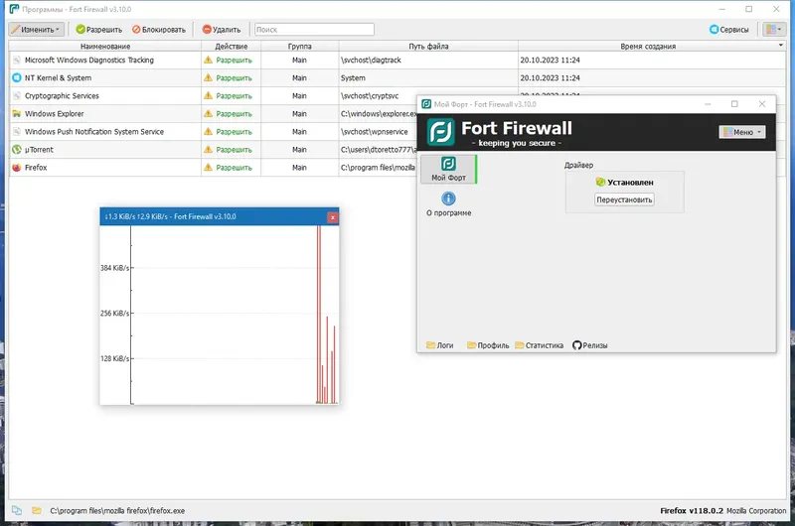Screen dimensions: 795x526
Task: Switch to the О программе tab
Action: 448,204
